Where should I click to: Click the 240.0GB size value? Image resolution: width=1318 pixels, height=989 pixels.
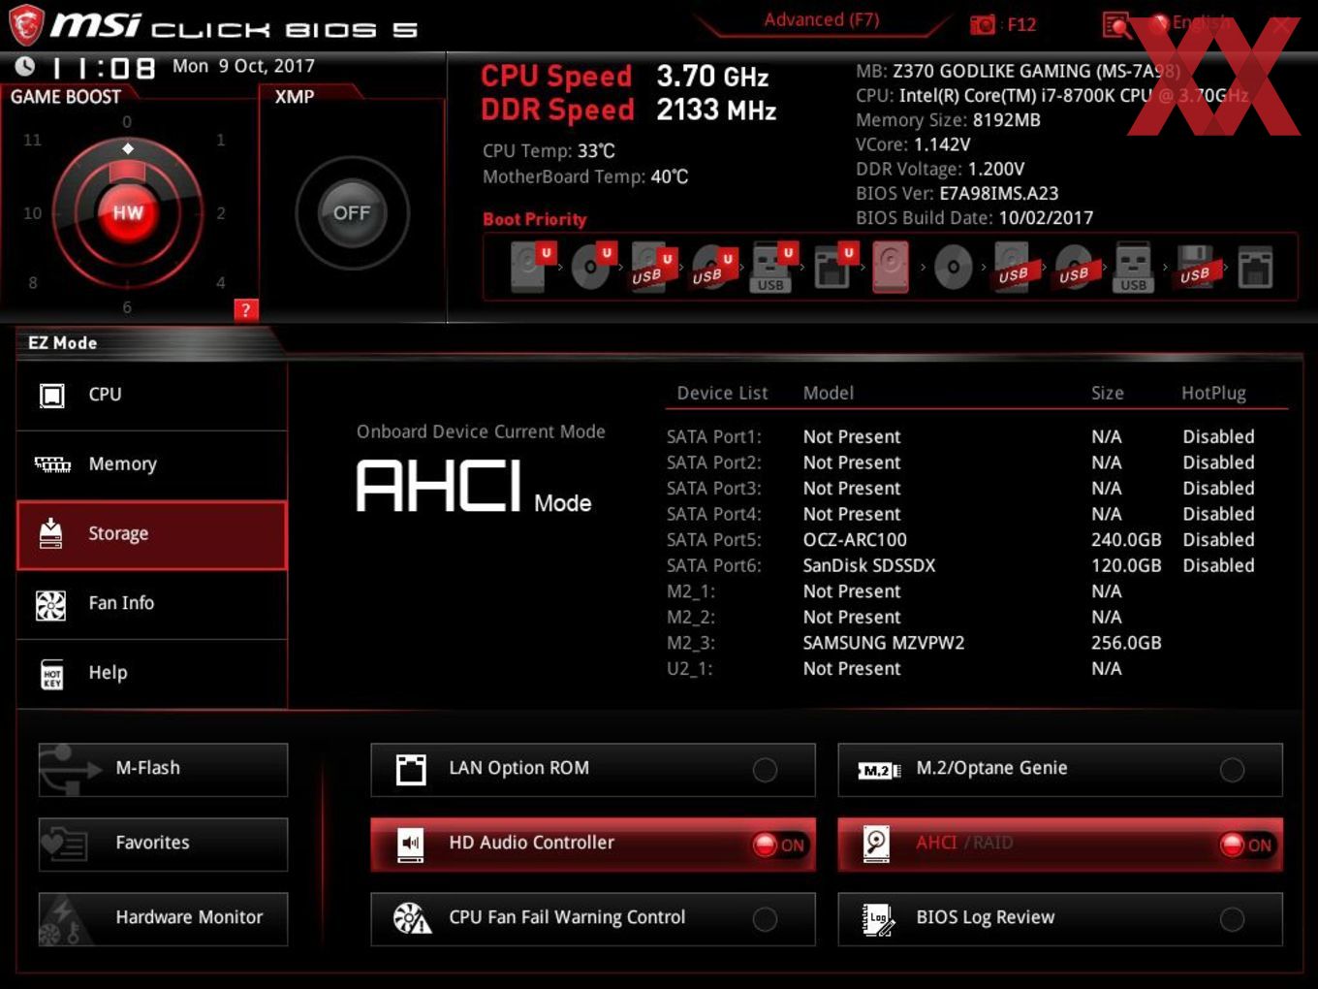point(1126,540)
